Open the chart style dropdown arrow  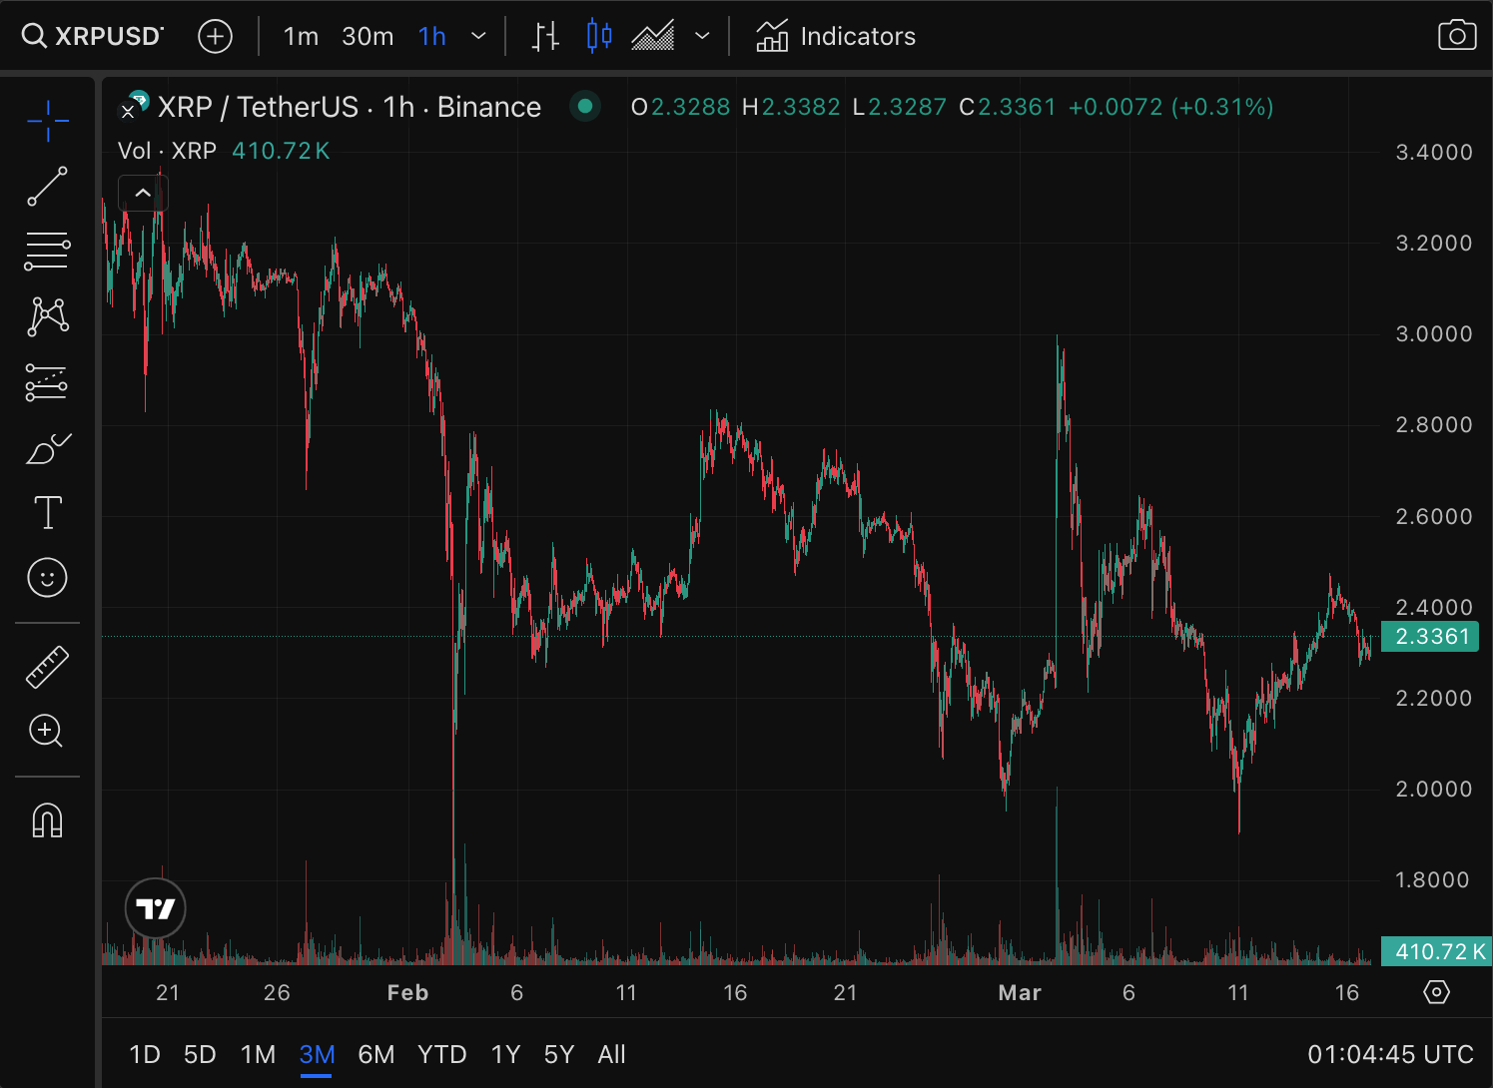(x=702, y=35)
